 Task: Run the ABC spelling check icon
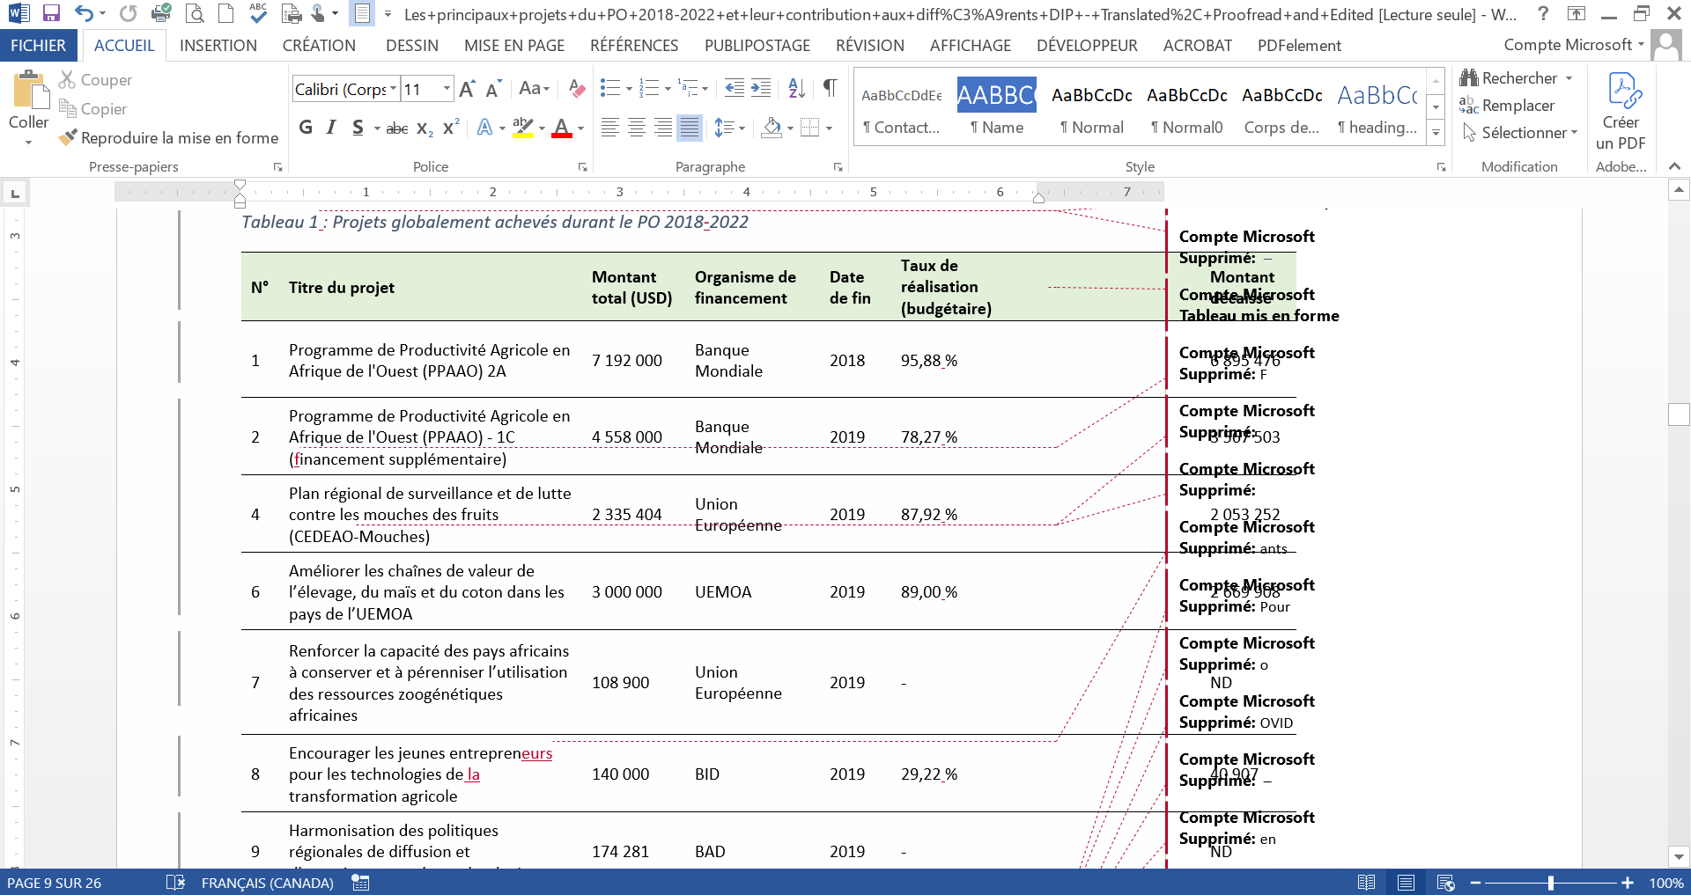click(258, 13)
